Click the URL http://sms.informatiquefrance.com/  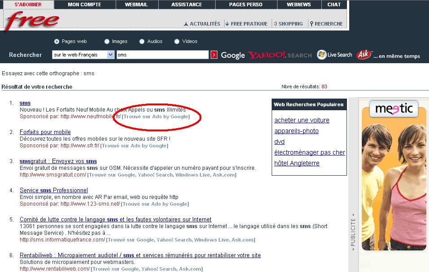tap(62, 240)
